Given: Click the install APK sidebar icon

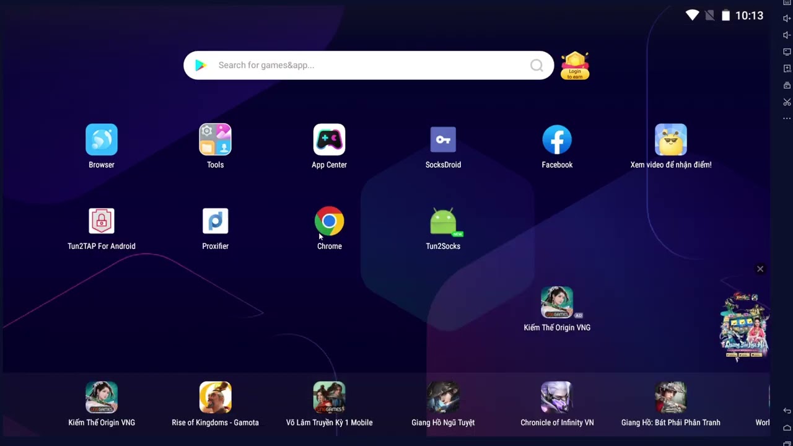Looking at the screenshot, I should pyautogui.click(x=787, y=69).
